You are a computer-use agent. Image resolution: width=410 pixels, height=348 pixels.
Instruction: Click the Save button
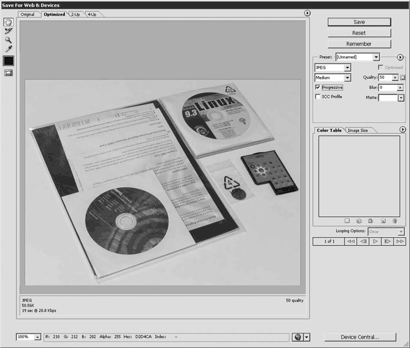pyautogui.click(x=359, y=22)
